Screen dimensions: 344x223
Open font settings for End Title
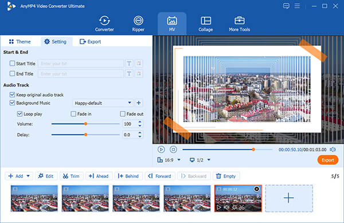click(x=129, y=74)
